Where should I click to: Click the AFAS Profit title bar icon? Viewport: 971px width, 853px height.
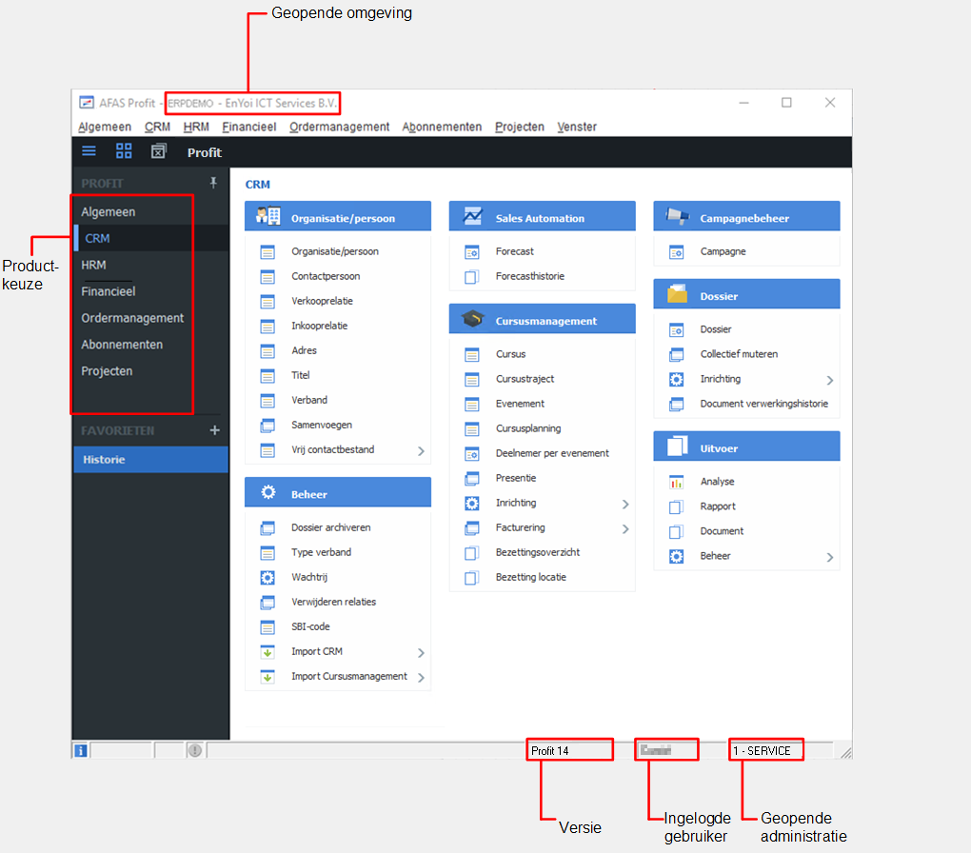pos(87,102)
